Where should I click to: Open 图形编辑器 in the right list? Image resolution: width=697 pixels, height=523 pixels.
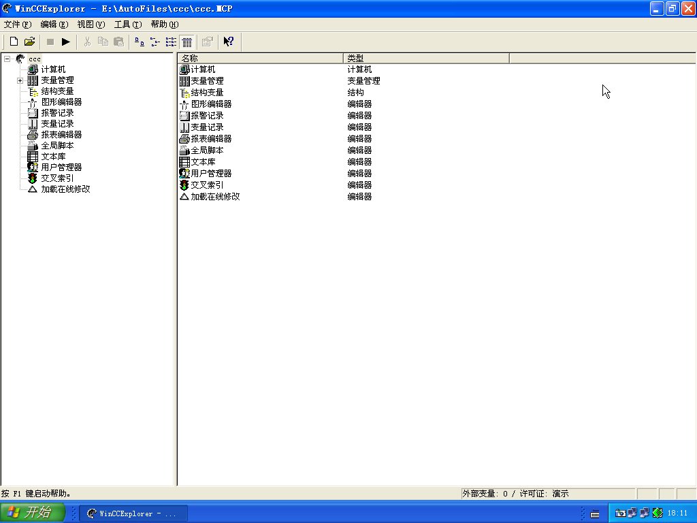click(210, 104)
